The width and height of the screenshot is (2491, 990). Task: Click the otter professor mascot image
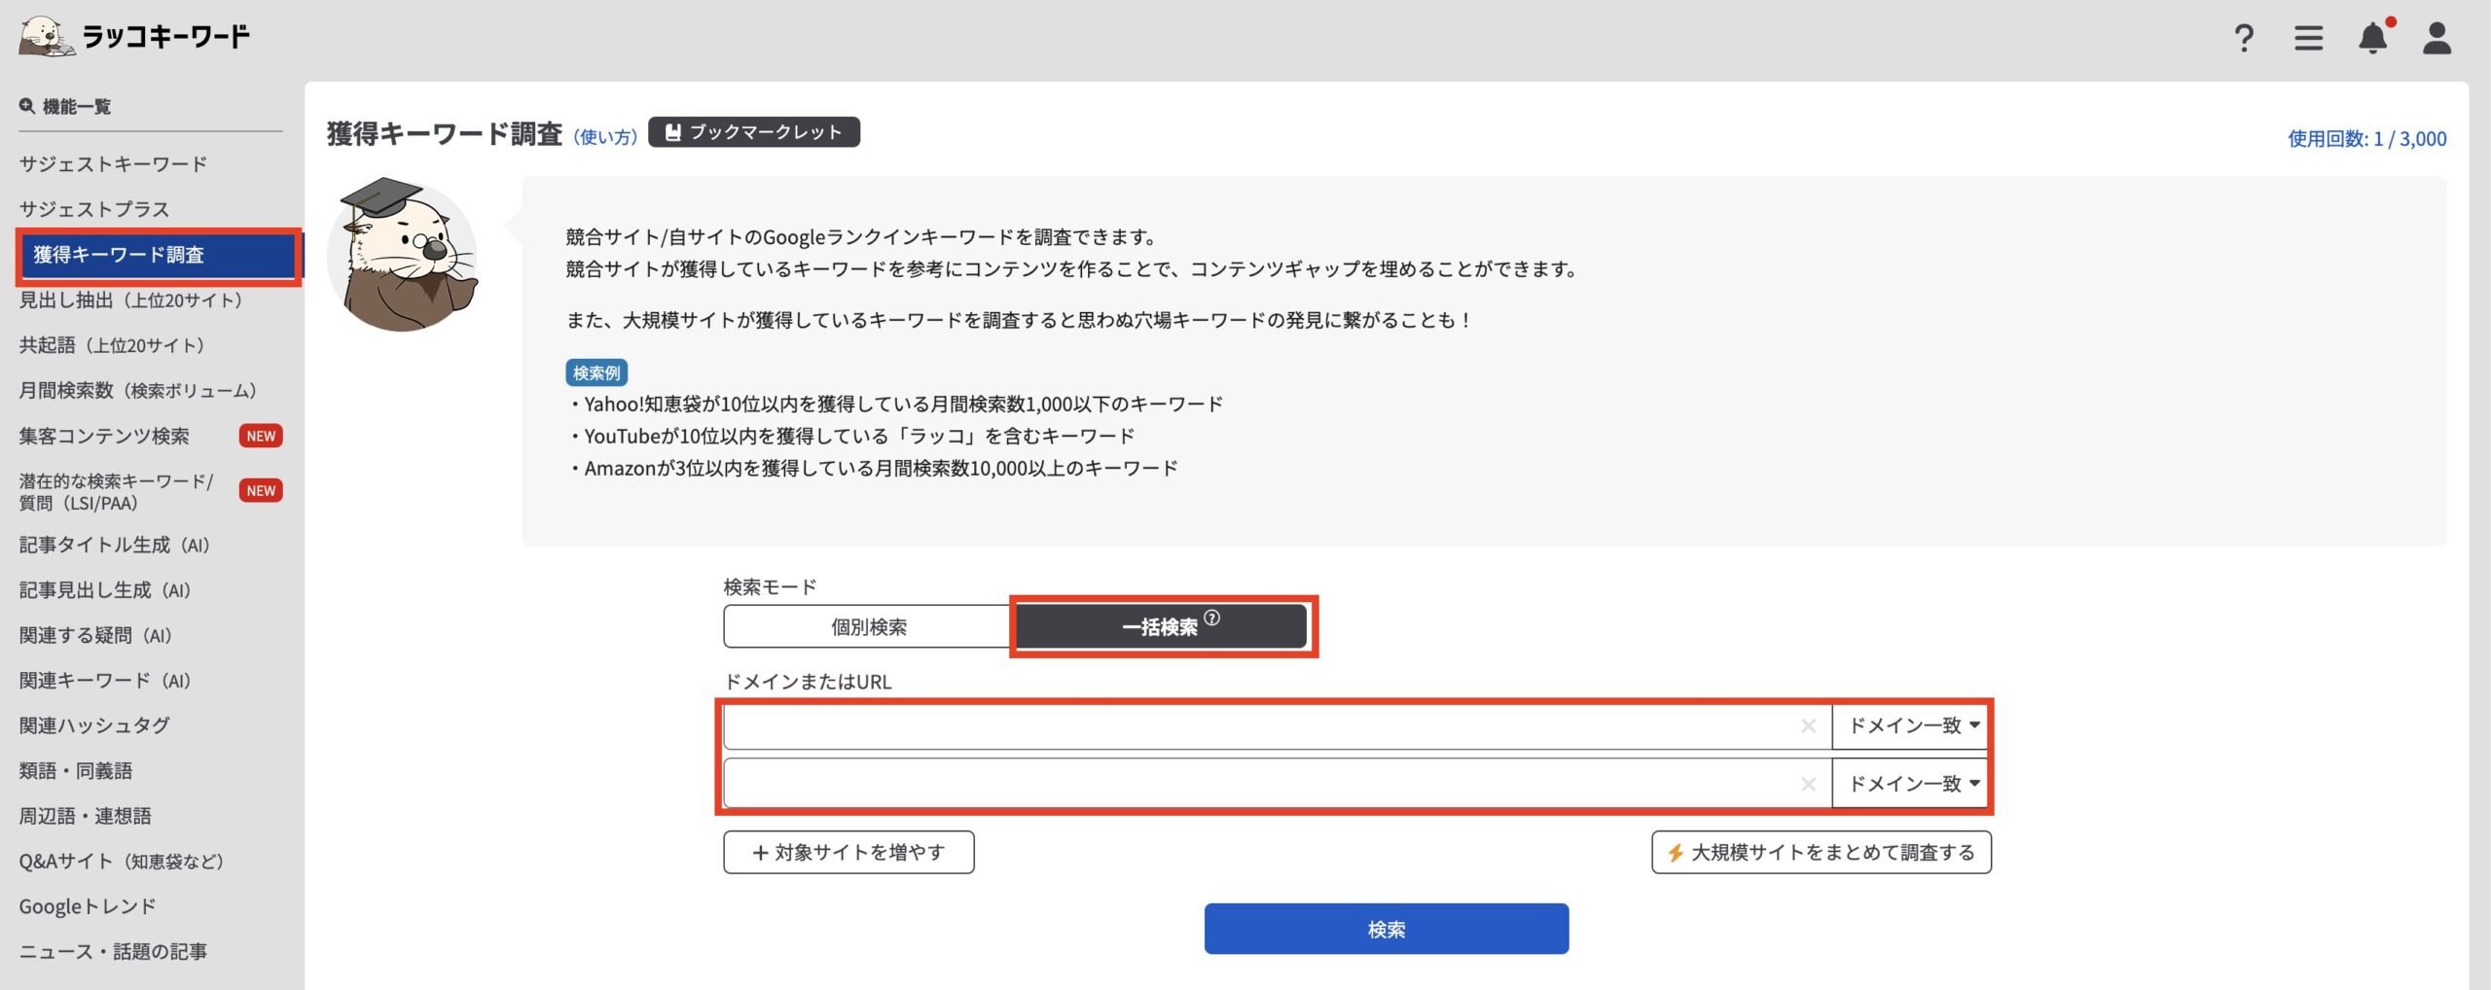(x=403, y=255)
